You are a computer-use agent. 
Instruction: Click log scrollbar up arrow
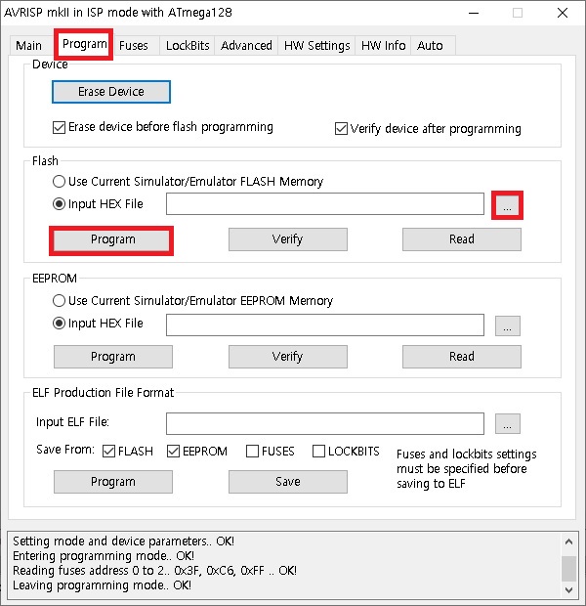pos(568,541)
